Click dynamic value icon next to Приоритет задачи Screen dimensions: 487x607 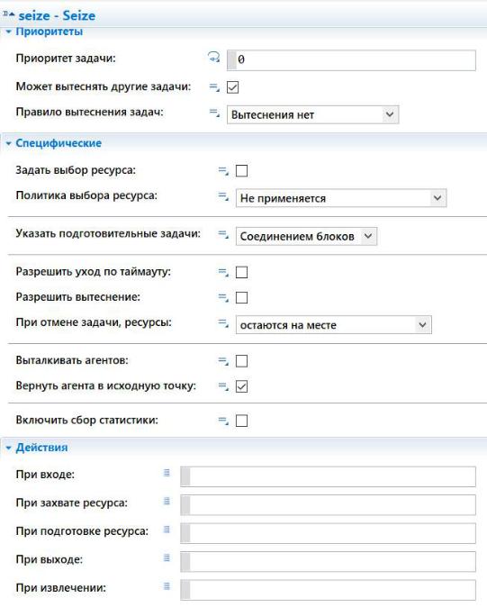(x=214, y=58)
